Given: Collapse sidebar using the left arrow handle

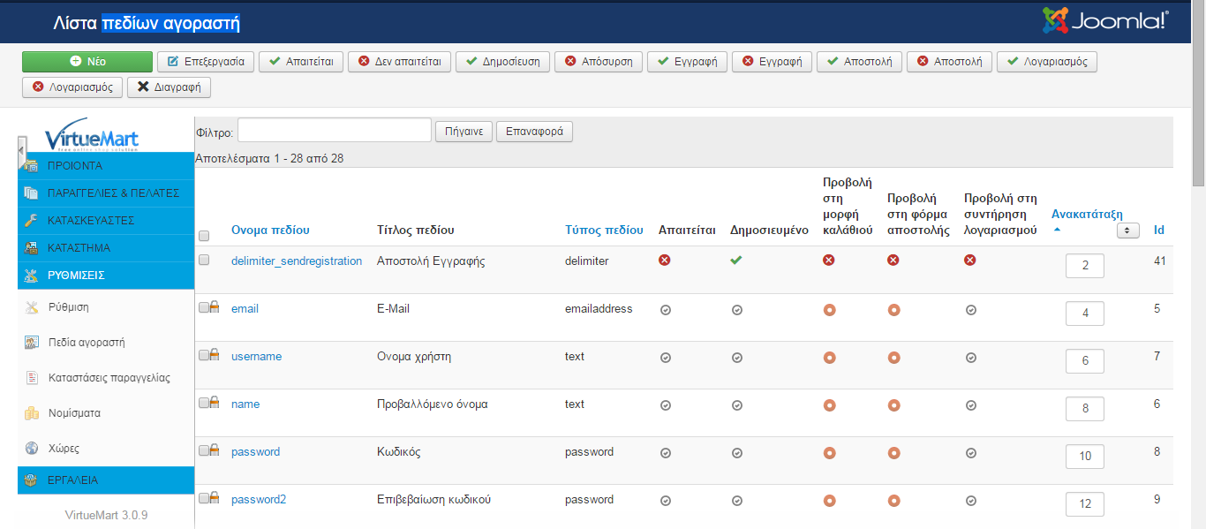Looking at the screenshot, I should [21, 152].
